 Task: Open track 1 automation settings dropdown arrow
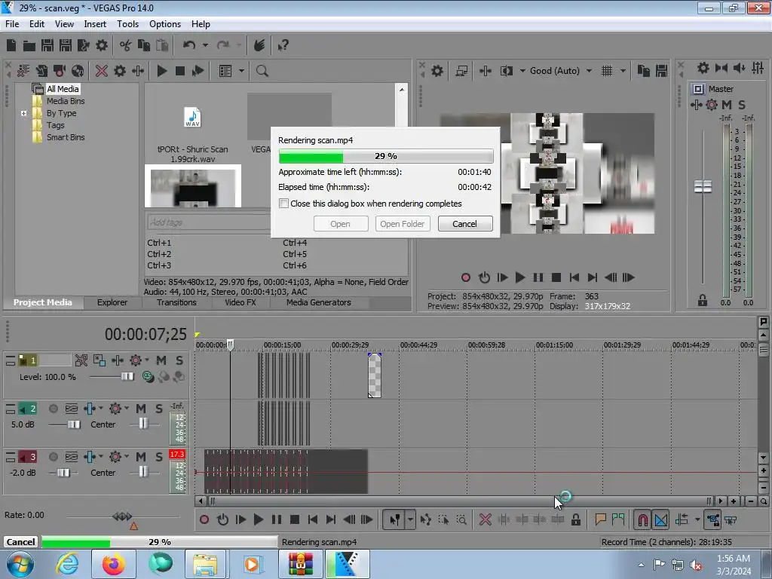pyautogui.click(x=147, y=360)
